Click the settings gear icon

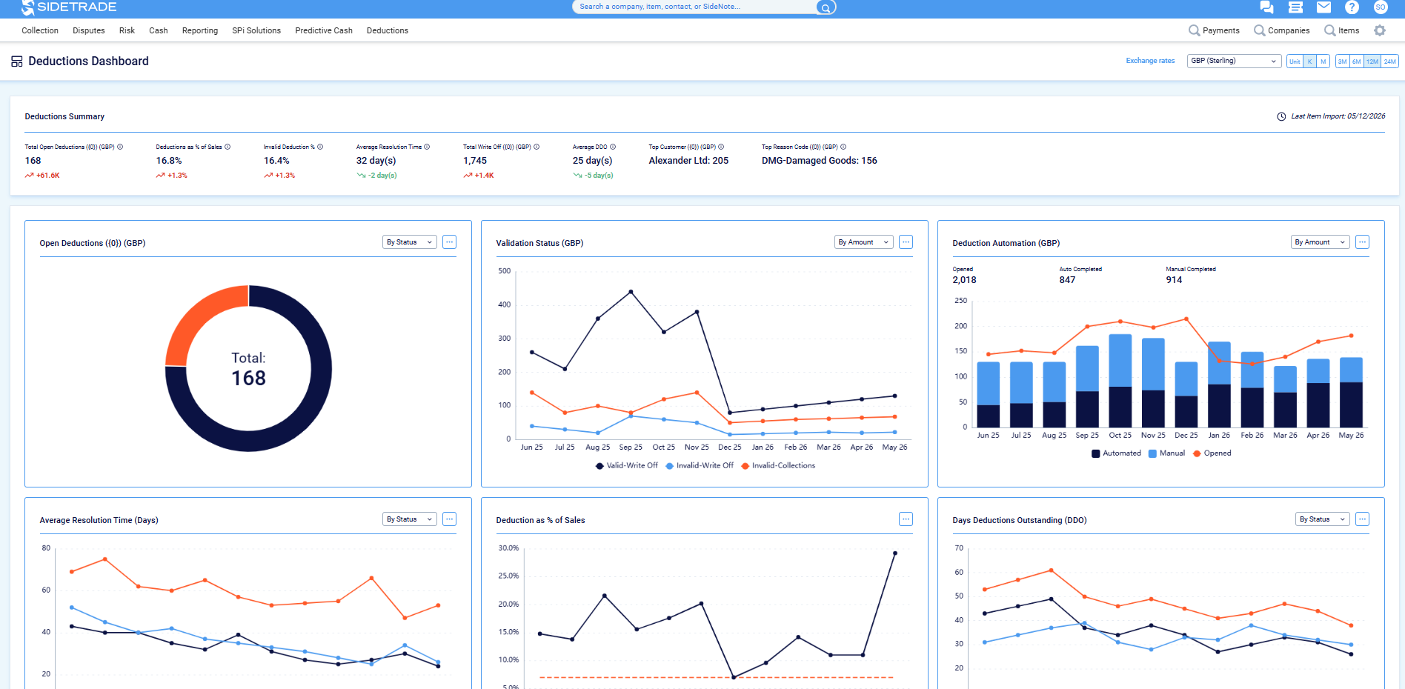[1379, 30]
